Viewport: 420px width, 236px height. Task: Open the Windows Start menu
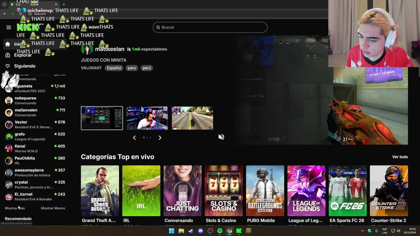(172, 231)
